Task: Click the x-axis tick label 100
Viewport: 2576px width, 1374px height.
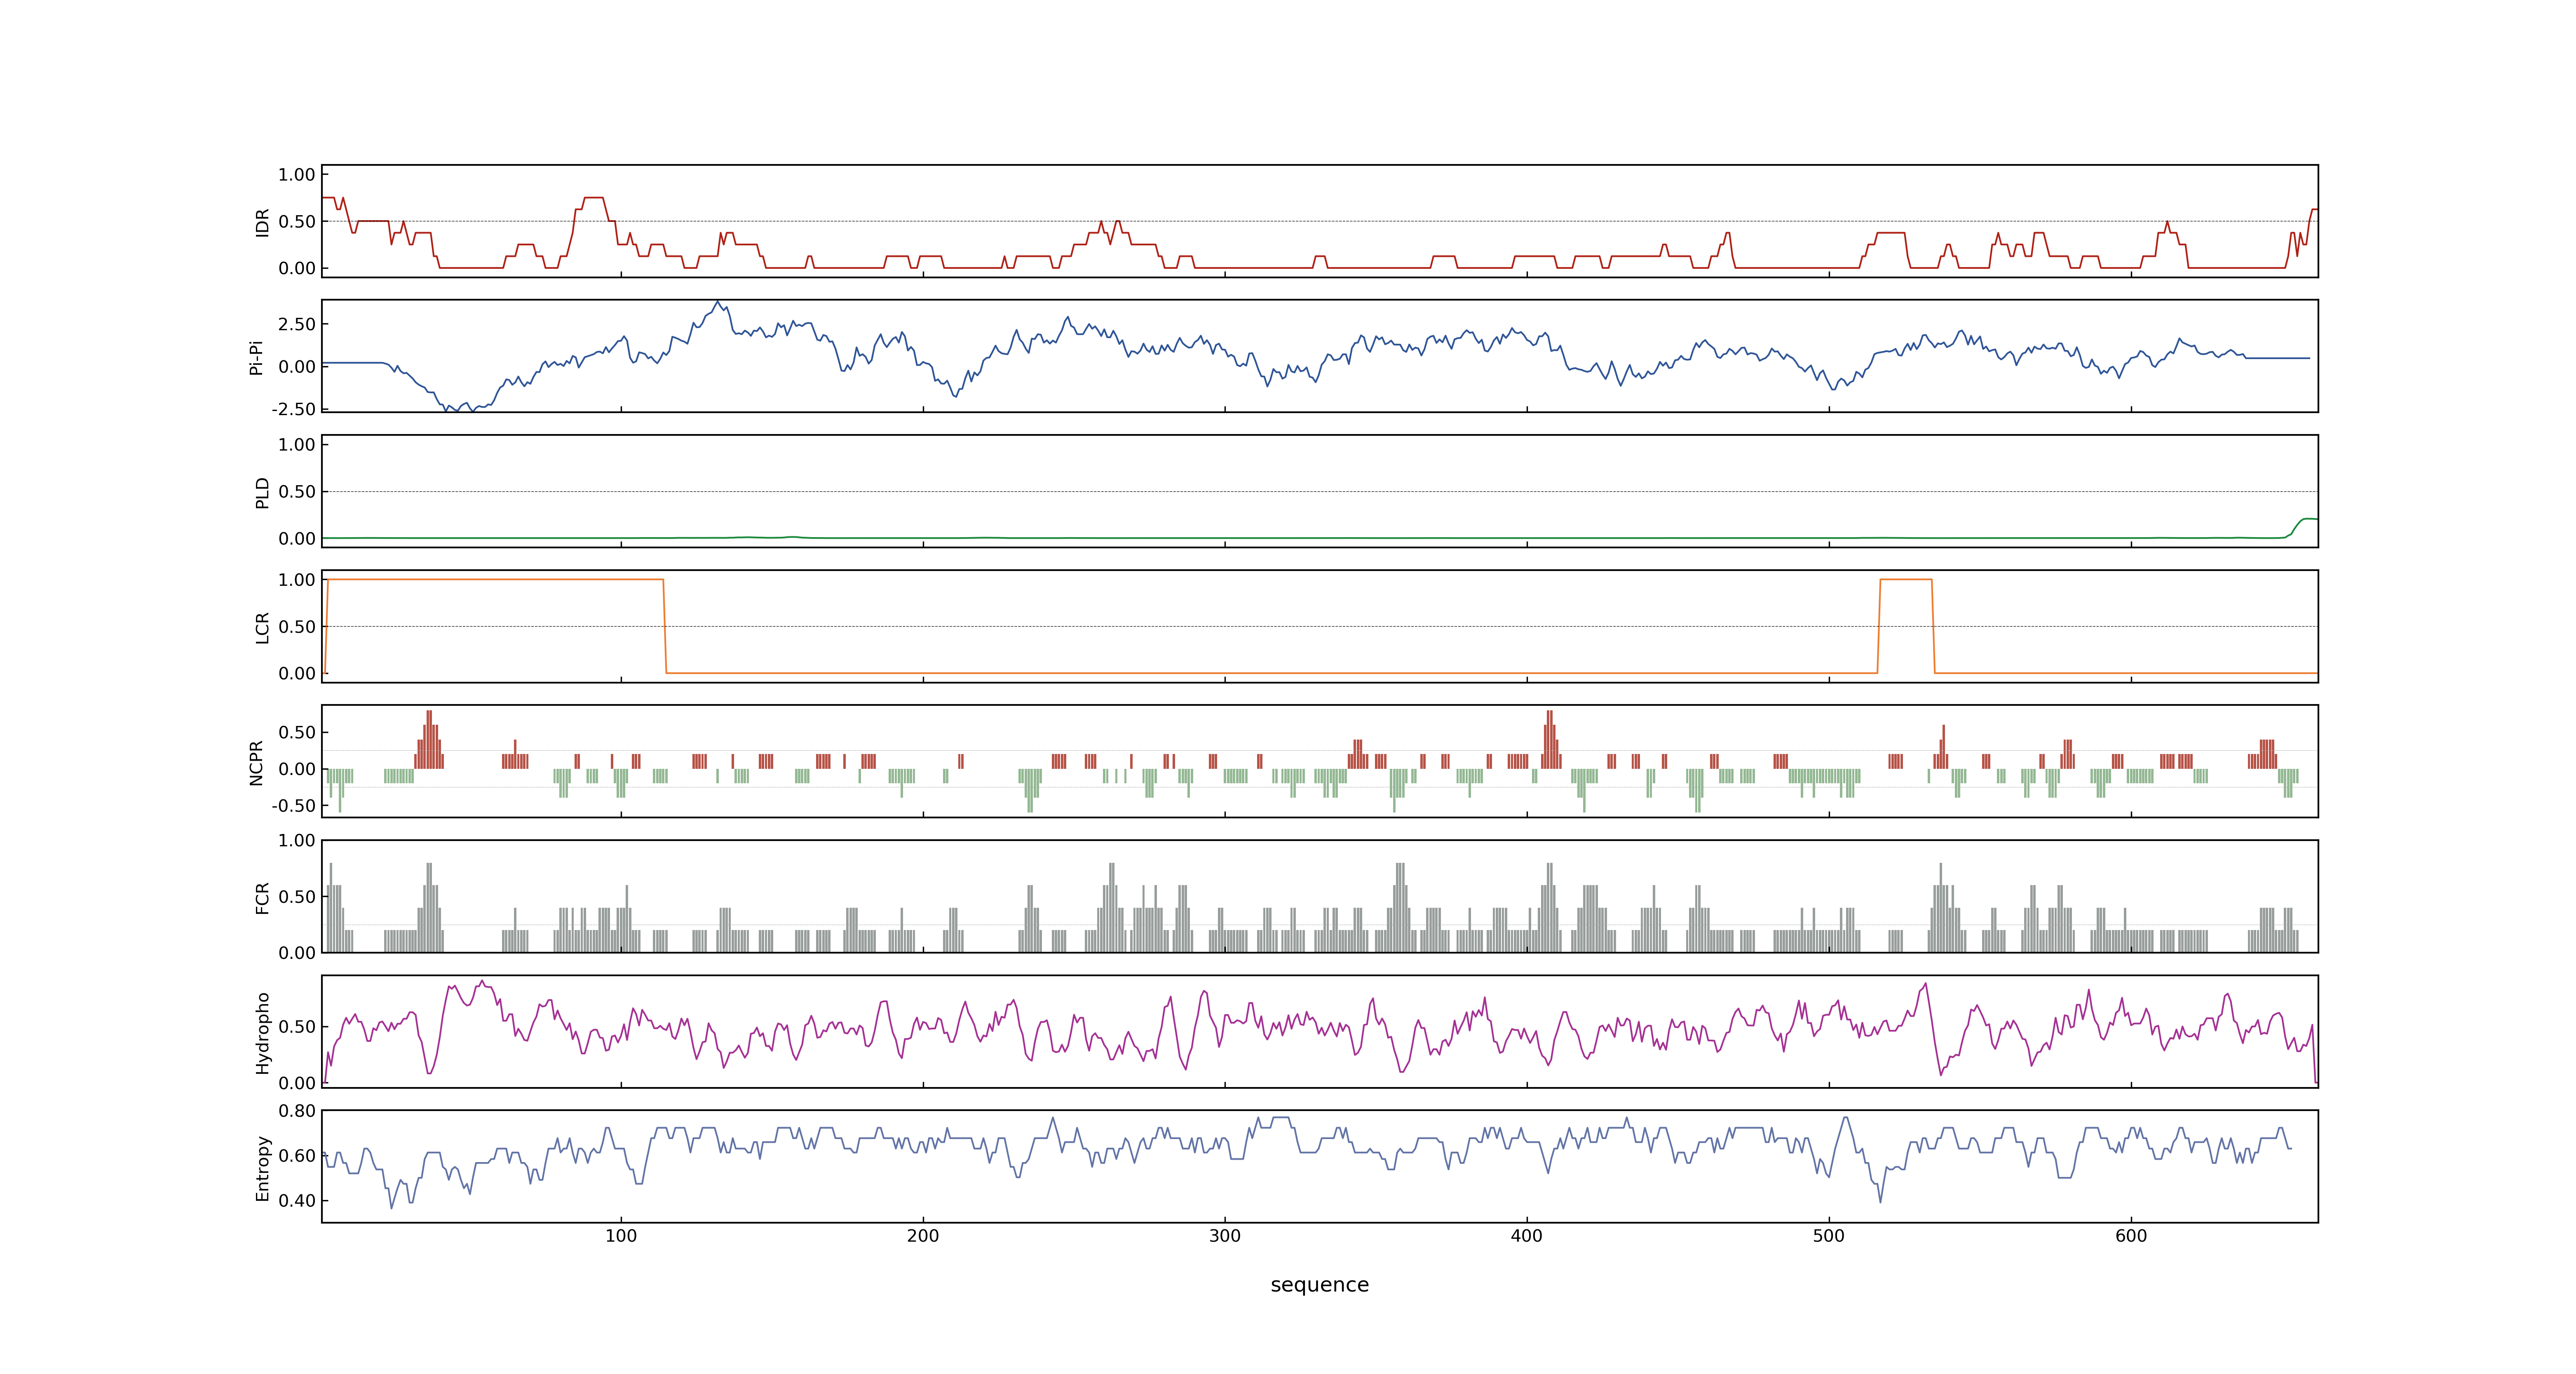Action: point(621,1236)
